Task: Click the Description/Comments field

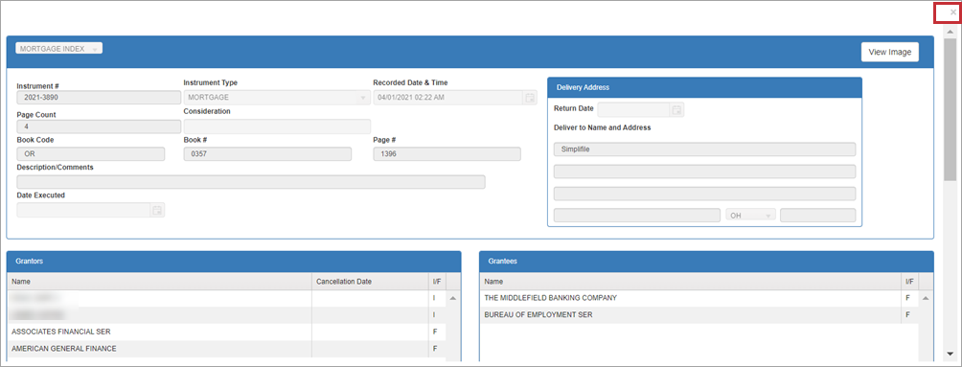Action: [251, 182]
